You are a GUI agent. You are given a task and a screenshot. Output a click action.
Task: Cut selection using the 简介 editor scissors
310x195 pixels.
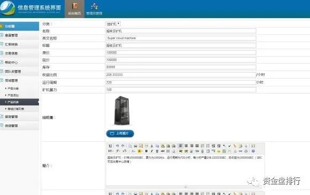152,146
